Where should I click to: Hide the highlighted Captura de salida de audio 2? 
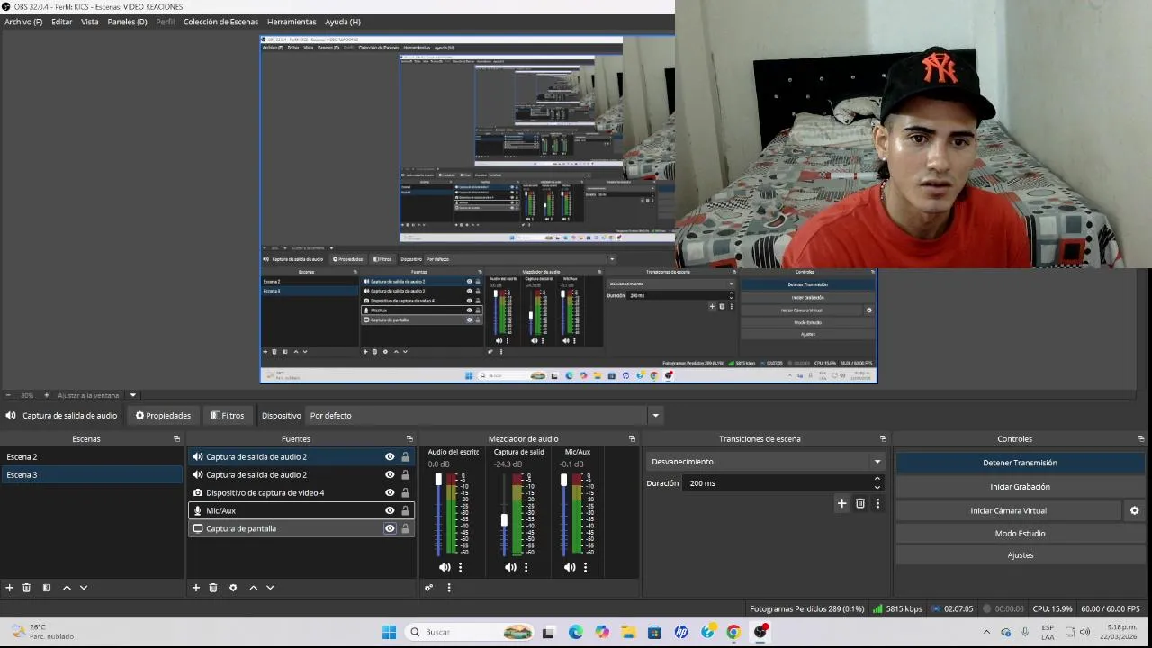pyautogui.click(x=390, y=457)
